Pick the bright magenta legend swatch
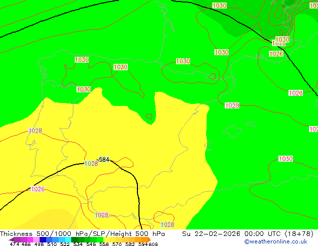Screen dimensions: 318x246 pos(30,239)
